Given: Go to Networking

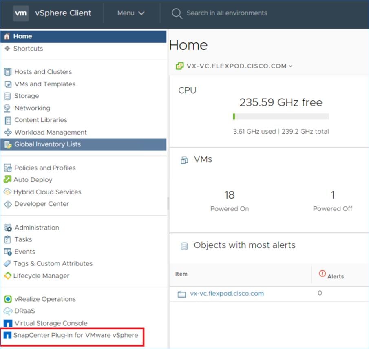Looking at the screenshot, I should click(x=32, y=108).
